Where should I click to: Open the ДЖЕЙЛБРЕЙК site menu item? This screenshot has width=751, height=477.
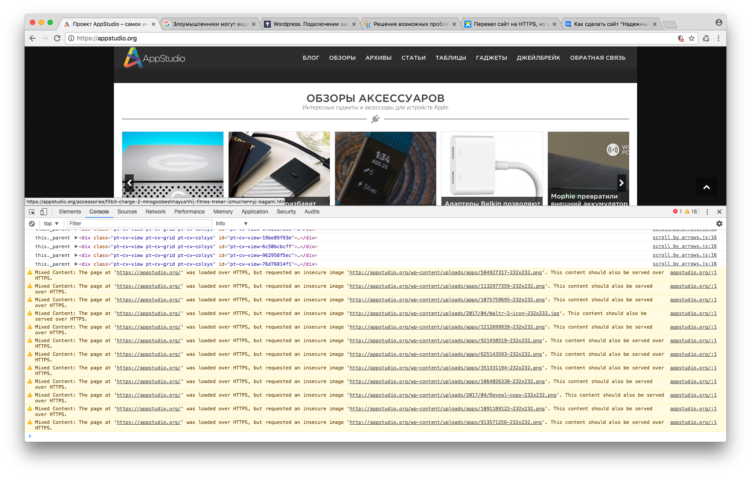click(x=538, y=58)
